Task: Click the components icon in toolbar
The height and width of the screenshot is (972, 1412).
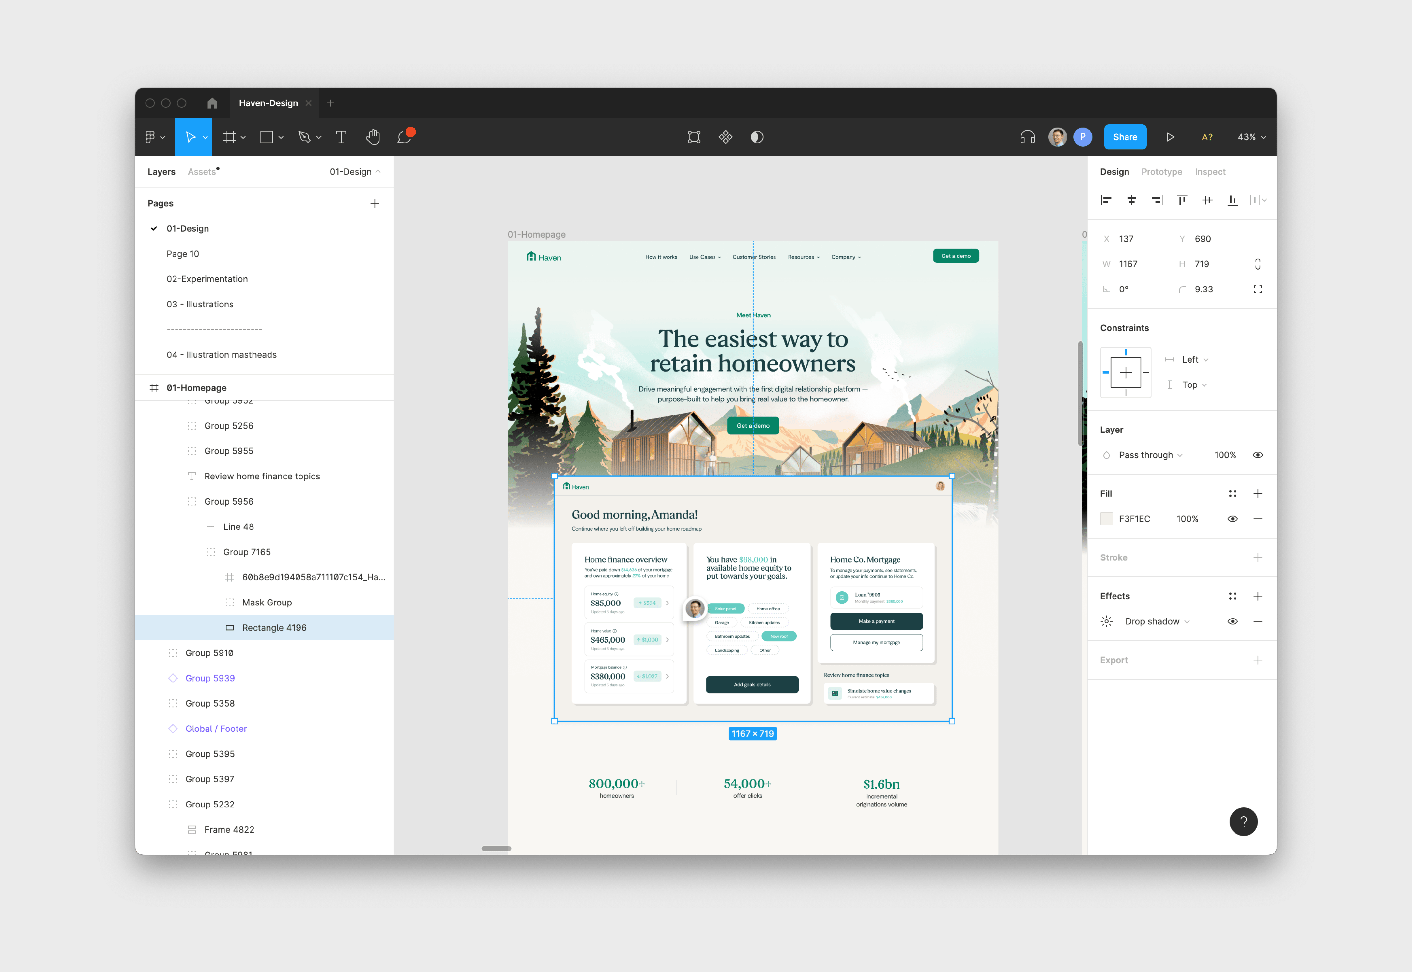Action: (x=726, y=137)
